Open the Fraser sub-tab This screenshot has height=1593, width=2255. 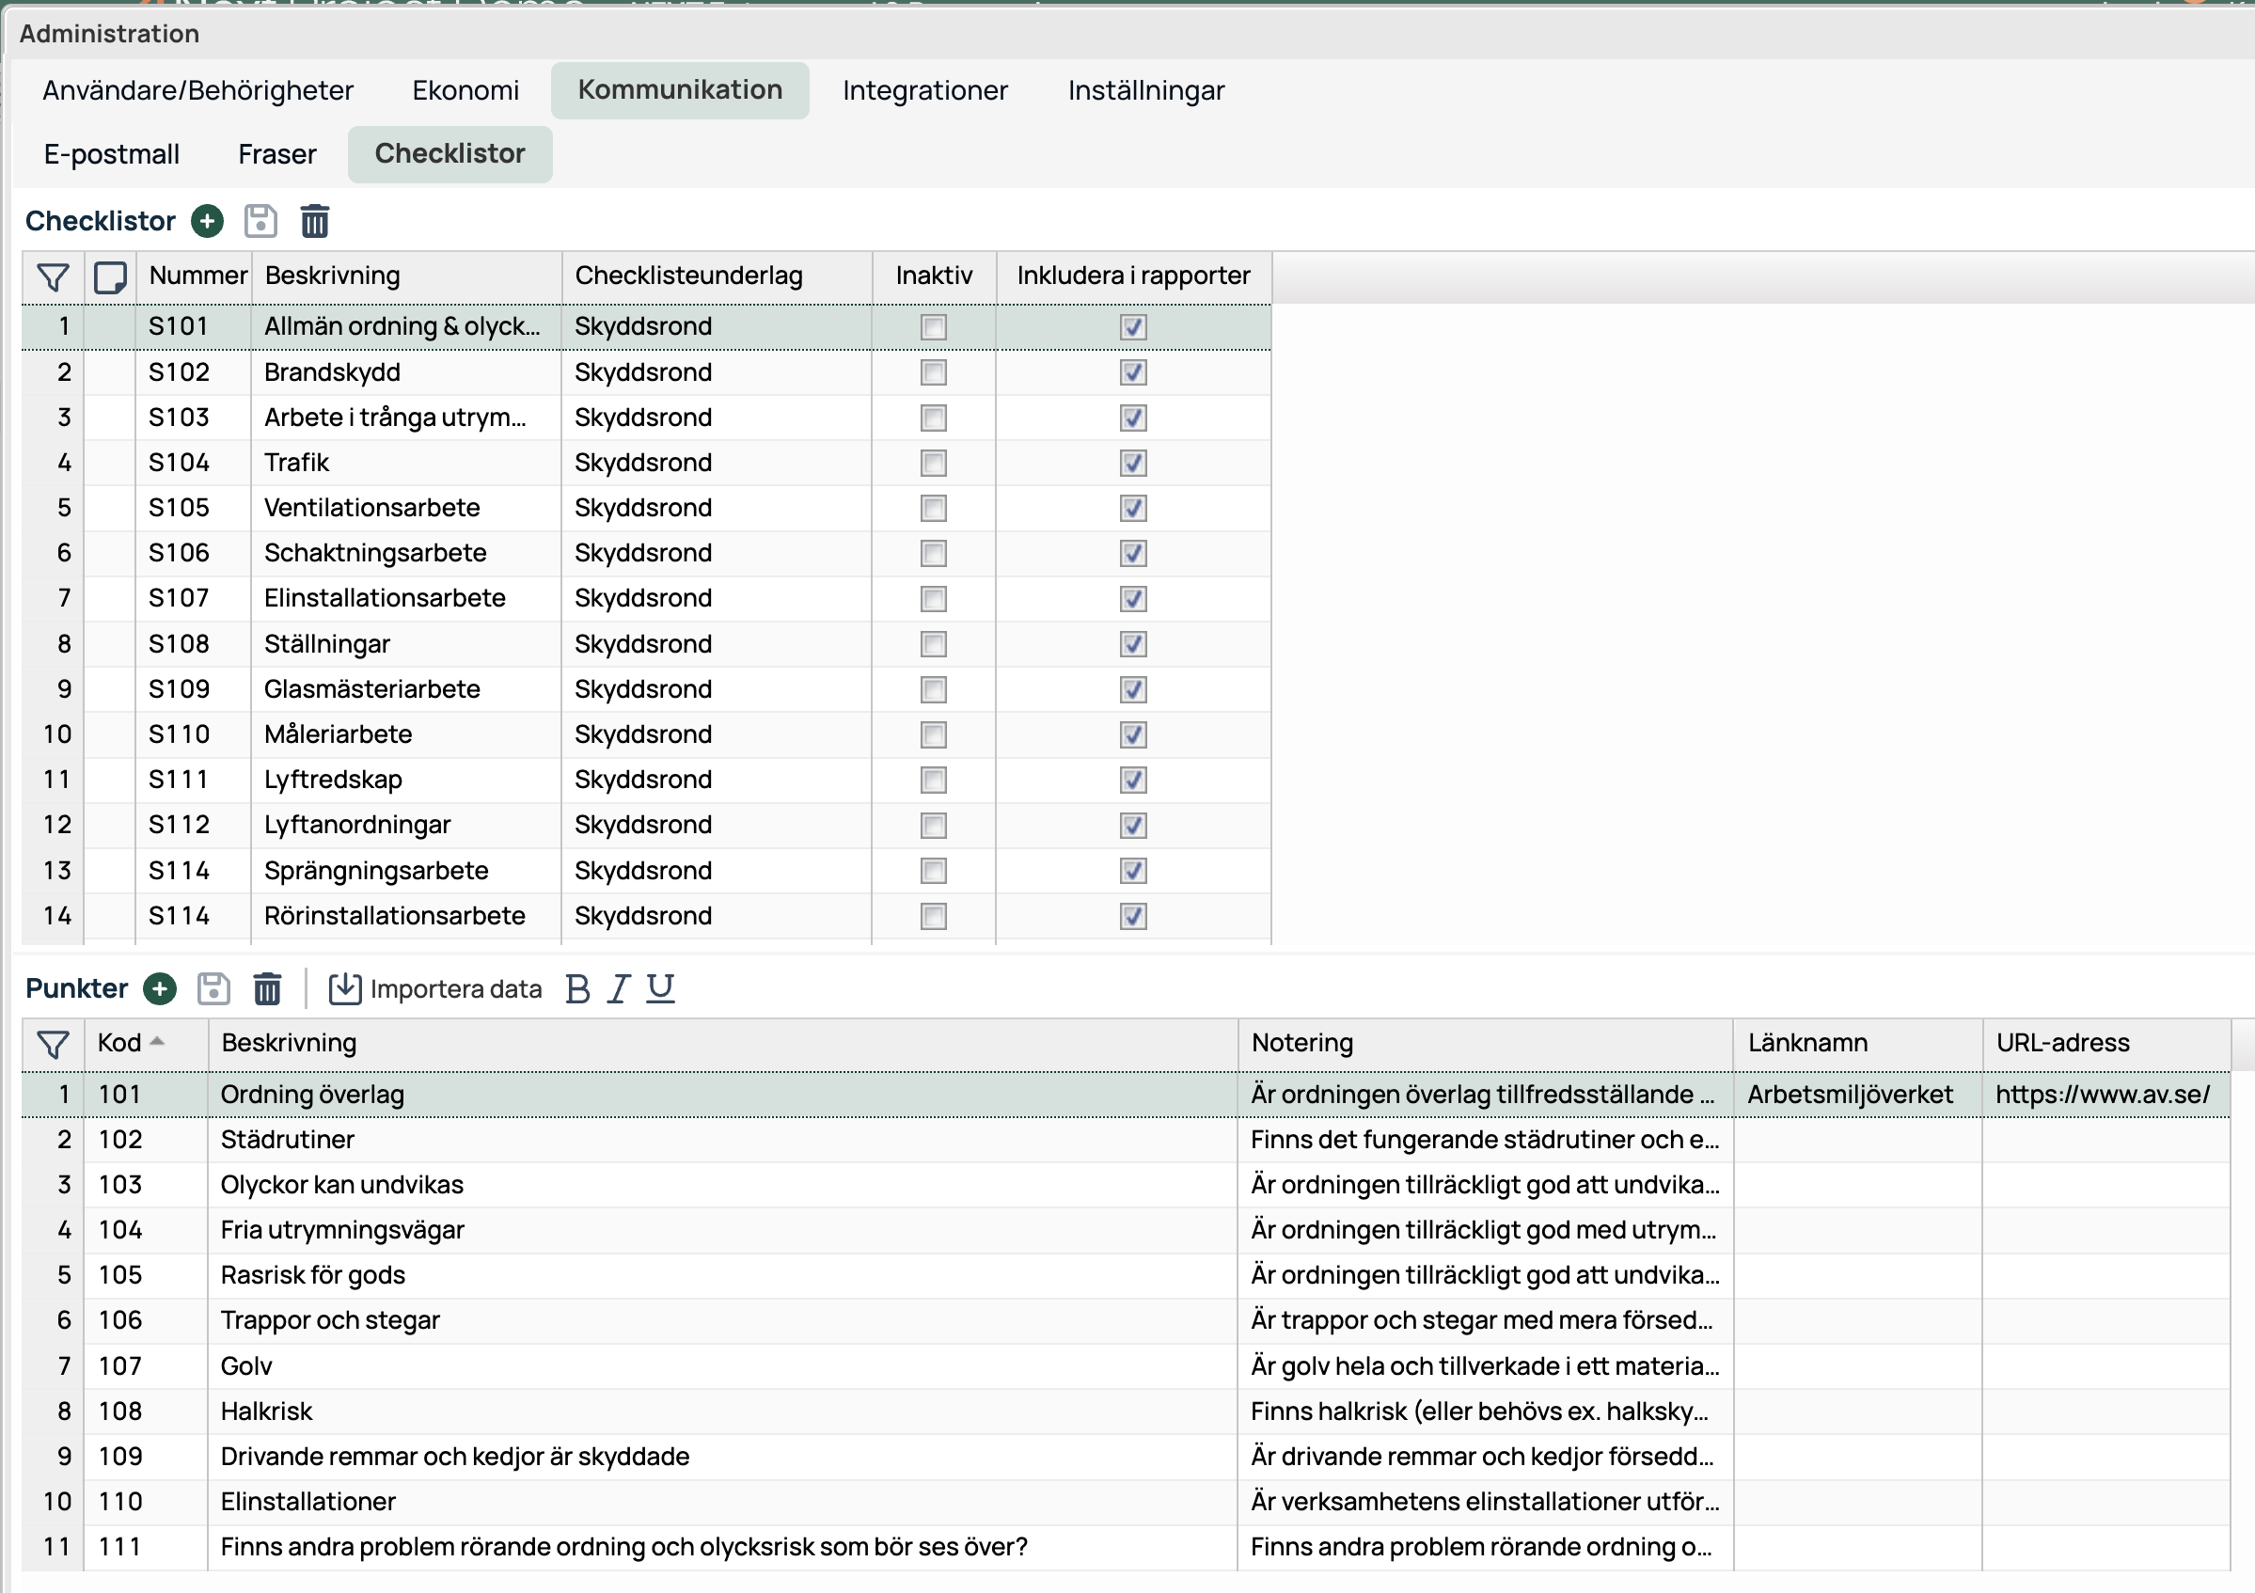[x=277, y=154]
